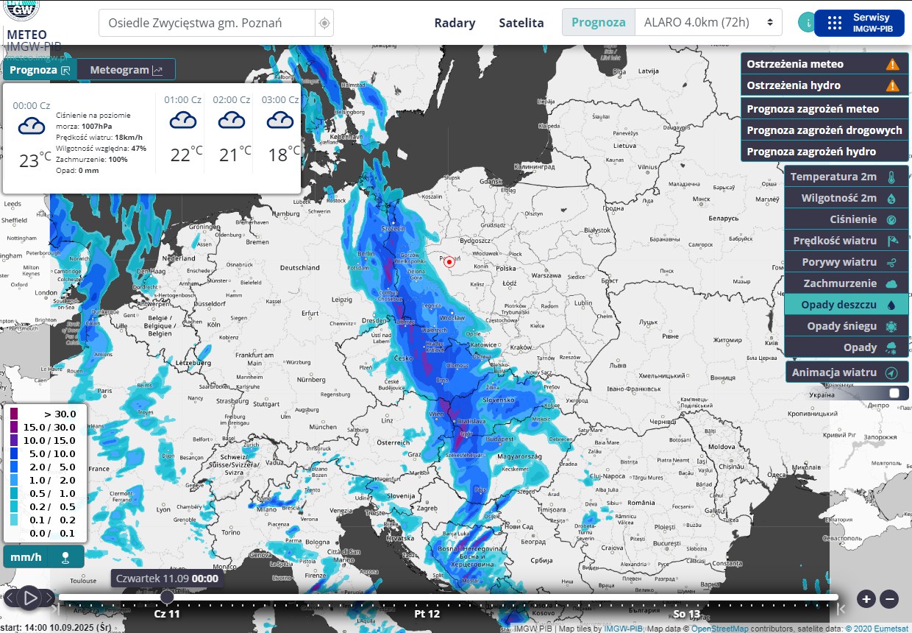Select Opady layer

click(847, 347)
